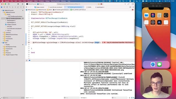Viewport: 176px width, 99px height.
Task: Toggle the navigator sidebar in the toolbar
Action: coord(9,4)
